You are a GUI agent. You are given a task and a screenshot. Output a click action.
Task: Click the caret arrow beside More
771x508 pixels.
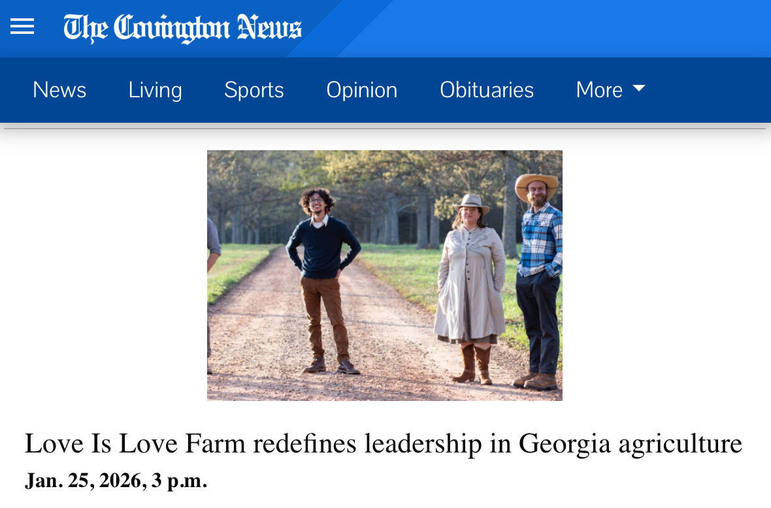639,88
